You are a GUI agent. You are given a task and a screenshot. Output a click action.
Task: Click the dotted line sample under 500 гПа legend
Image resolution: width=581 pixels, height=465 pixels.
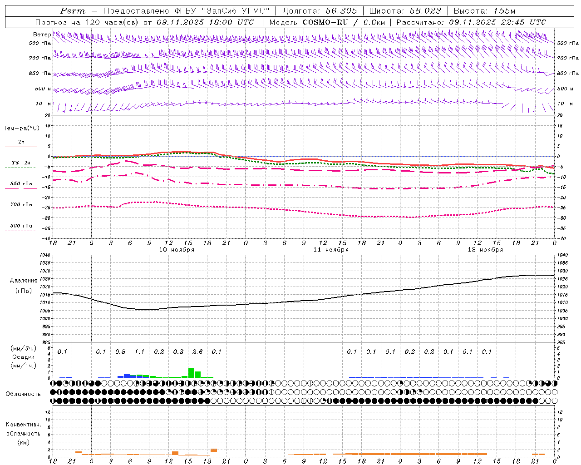[20, 231]
